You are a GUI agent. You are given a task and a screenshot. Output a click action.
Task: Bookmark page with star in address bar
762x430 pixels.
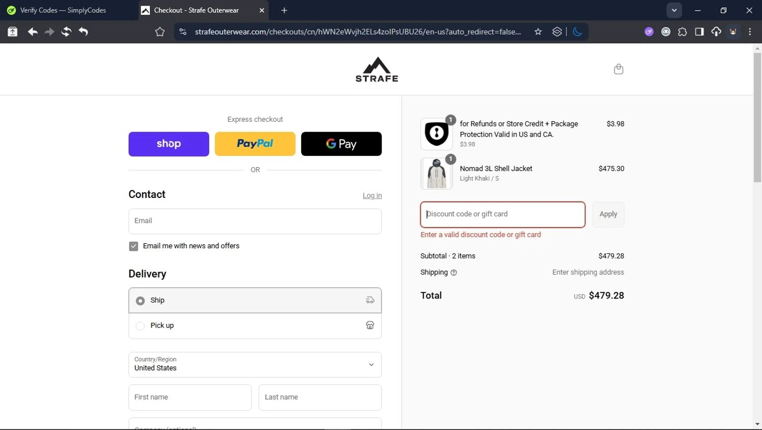(538, 32)
